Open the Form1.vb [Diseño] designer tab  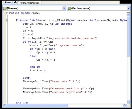29,3
